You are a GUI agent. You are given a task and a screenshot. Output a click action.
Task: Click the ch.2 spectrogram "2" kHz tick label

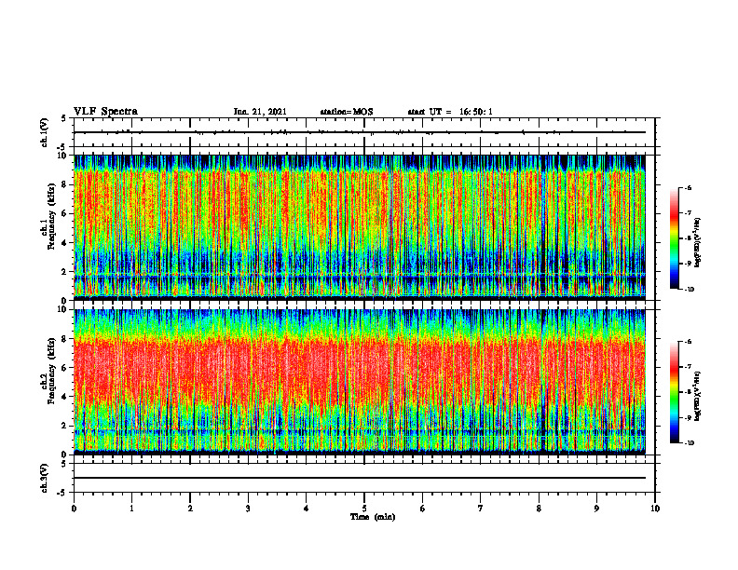point(66,426)
